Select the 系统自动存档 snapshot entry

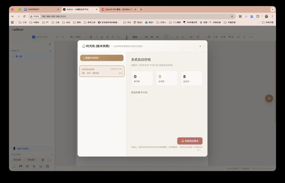point(102,71)
